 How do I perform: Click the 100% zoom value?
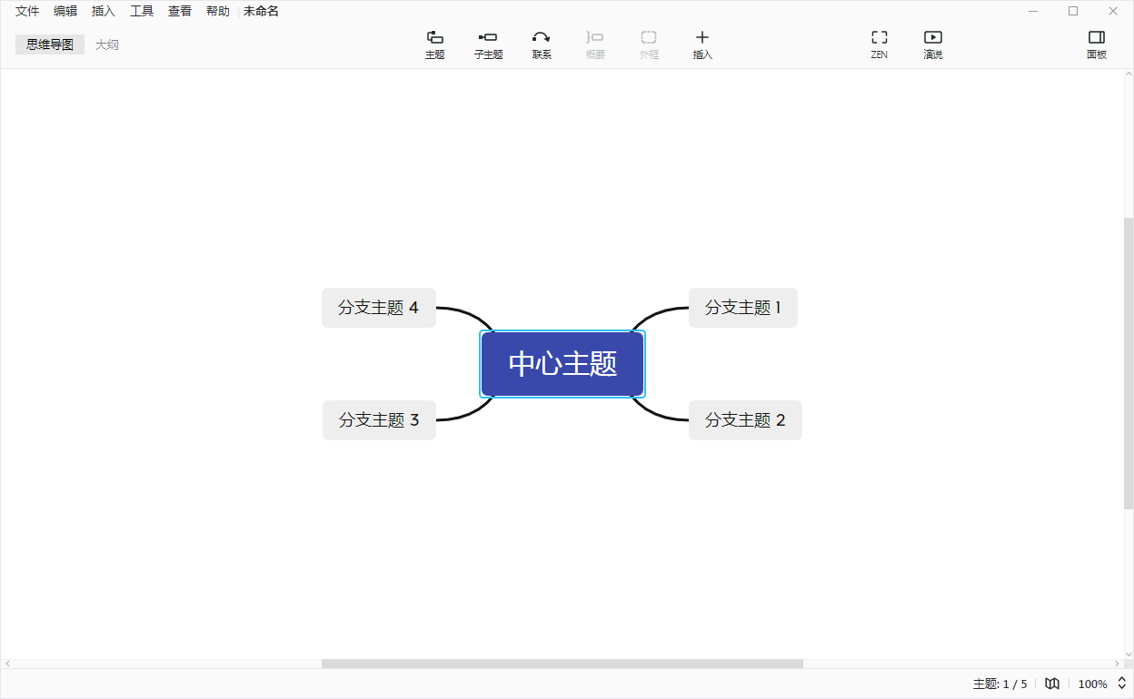click(x=1092, y=684)
